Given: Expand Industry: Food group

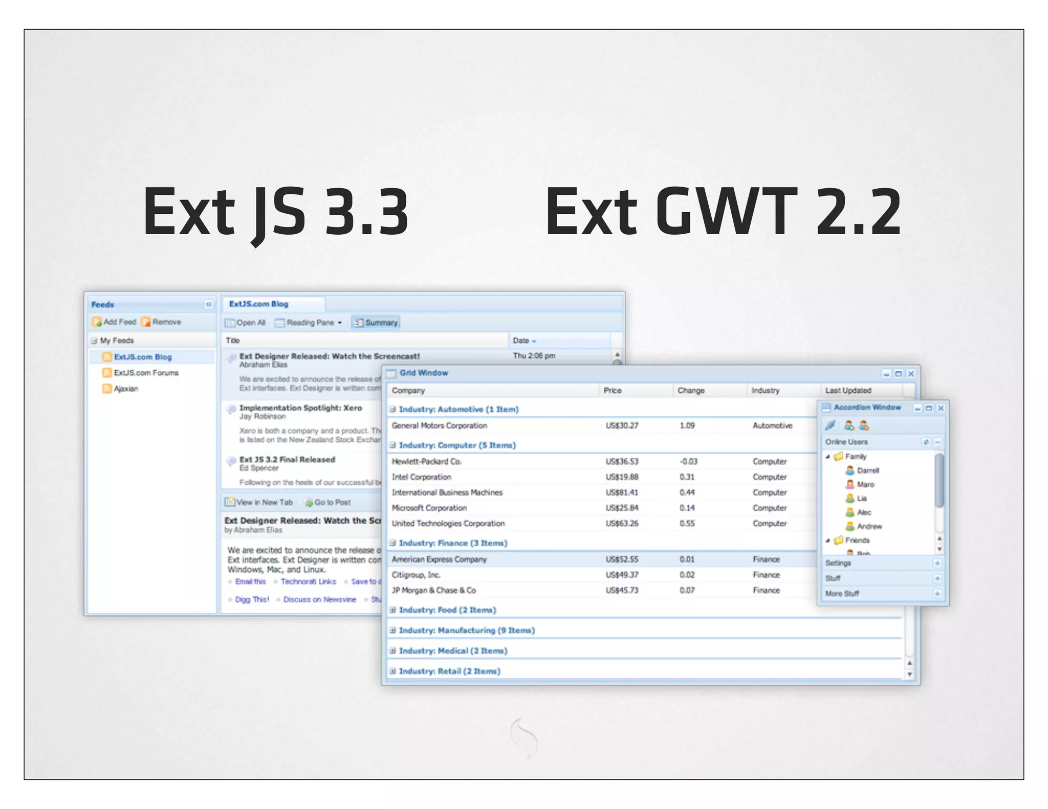Looking at the screenshot, I should point(392,610).
